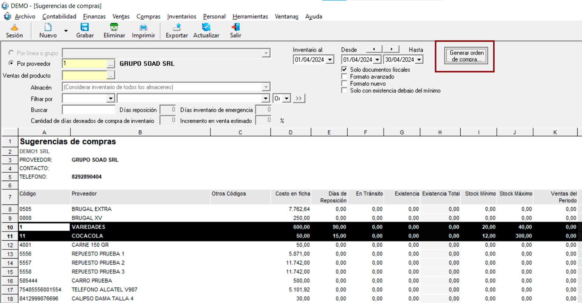The height and width of the screenshot is (303, 582).
Task: Open the Compras menu
Action: click(148, 17)
